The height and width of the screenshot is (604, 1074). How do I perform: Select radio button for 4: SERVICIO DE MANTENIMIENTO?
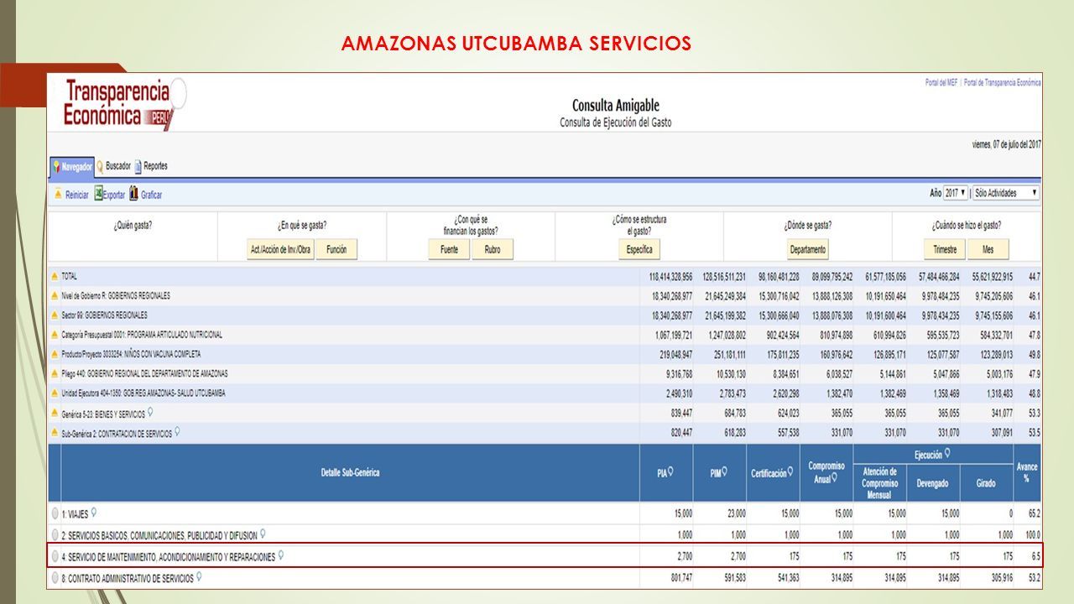55,556
